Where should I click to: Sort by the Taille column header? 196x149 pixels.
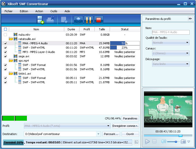102,29
